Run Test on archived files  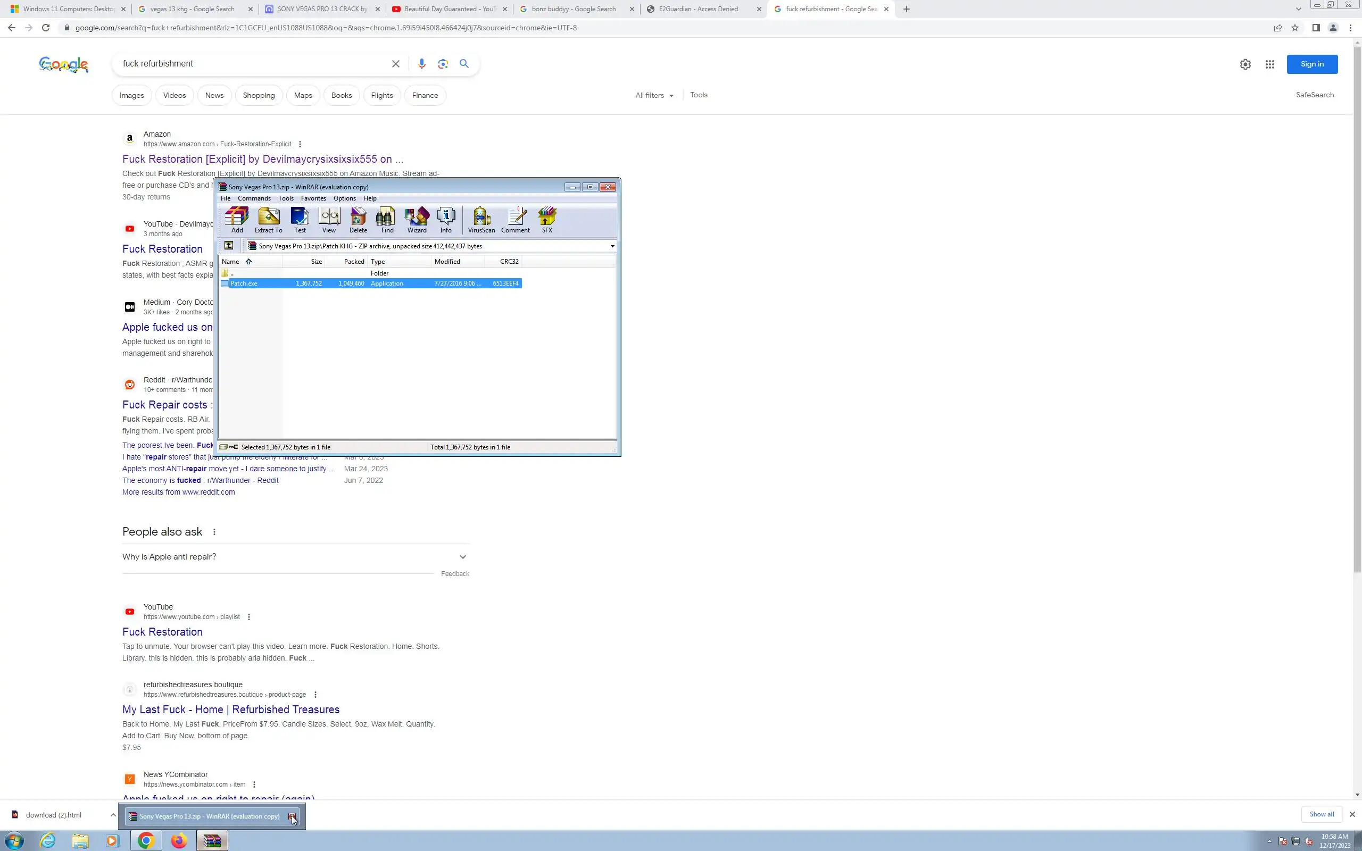[300, 220]
